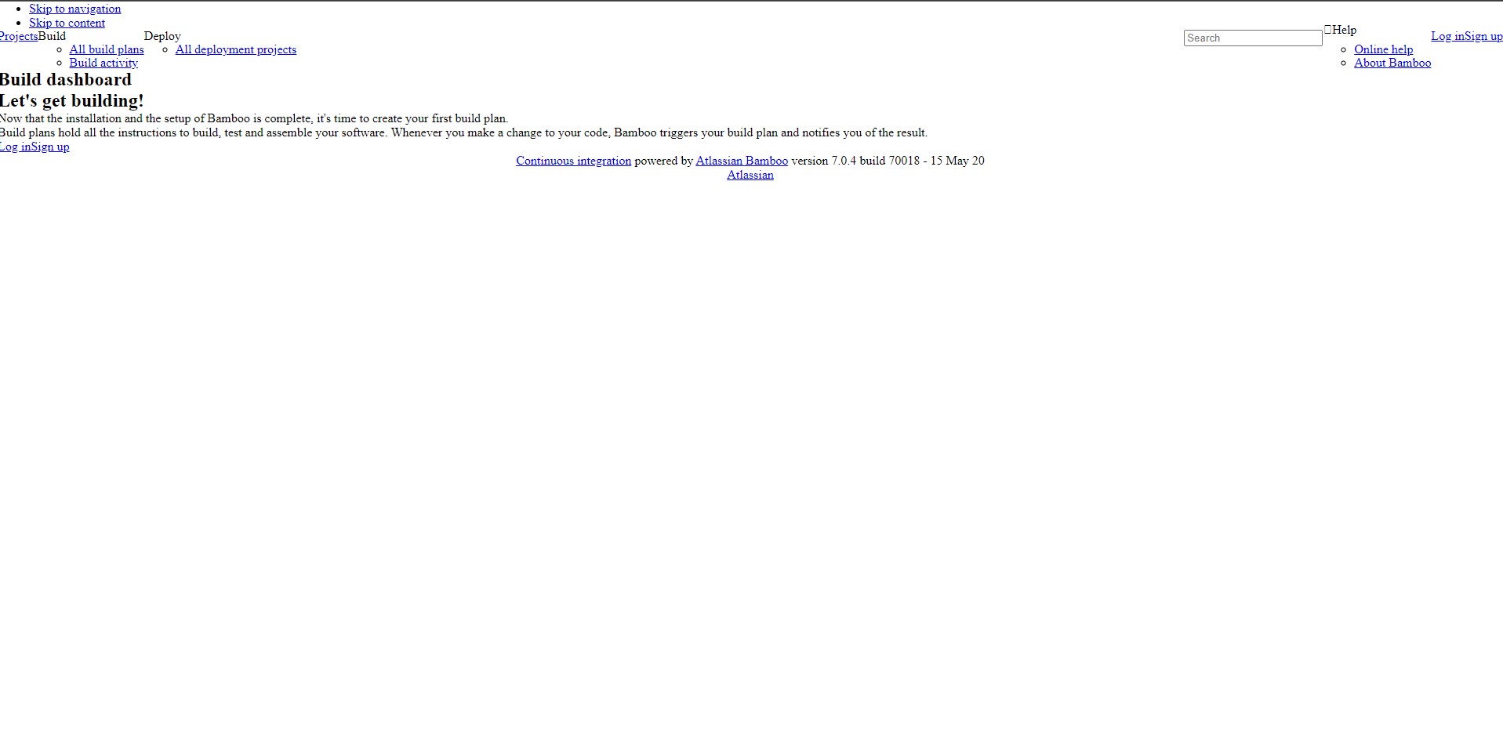This screenshot has width=1503, height=732.
Task: Select About Bamboo
Action: coord(1392,63)
